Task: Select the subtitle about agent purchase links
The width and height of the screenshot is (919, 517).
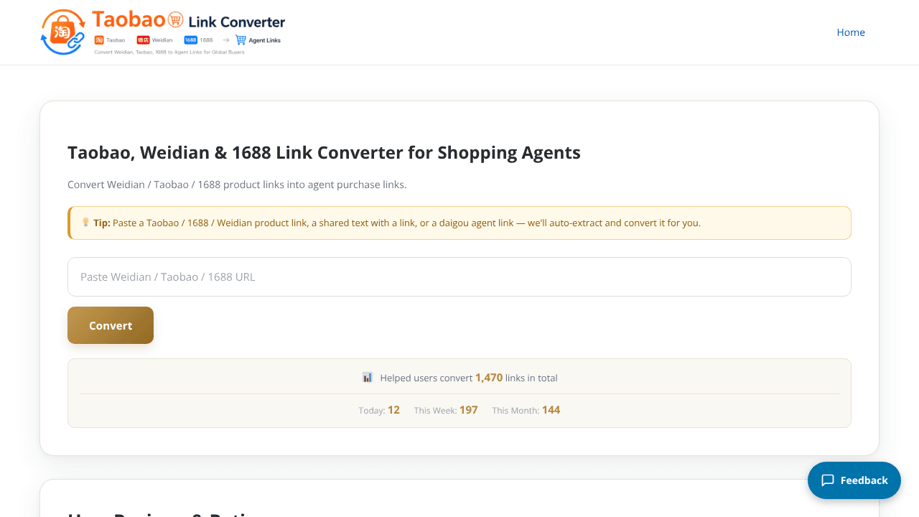Action: point(237,185)
